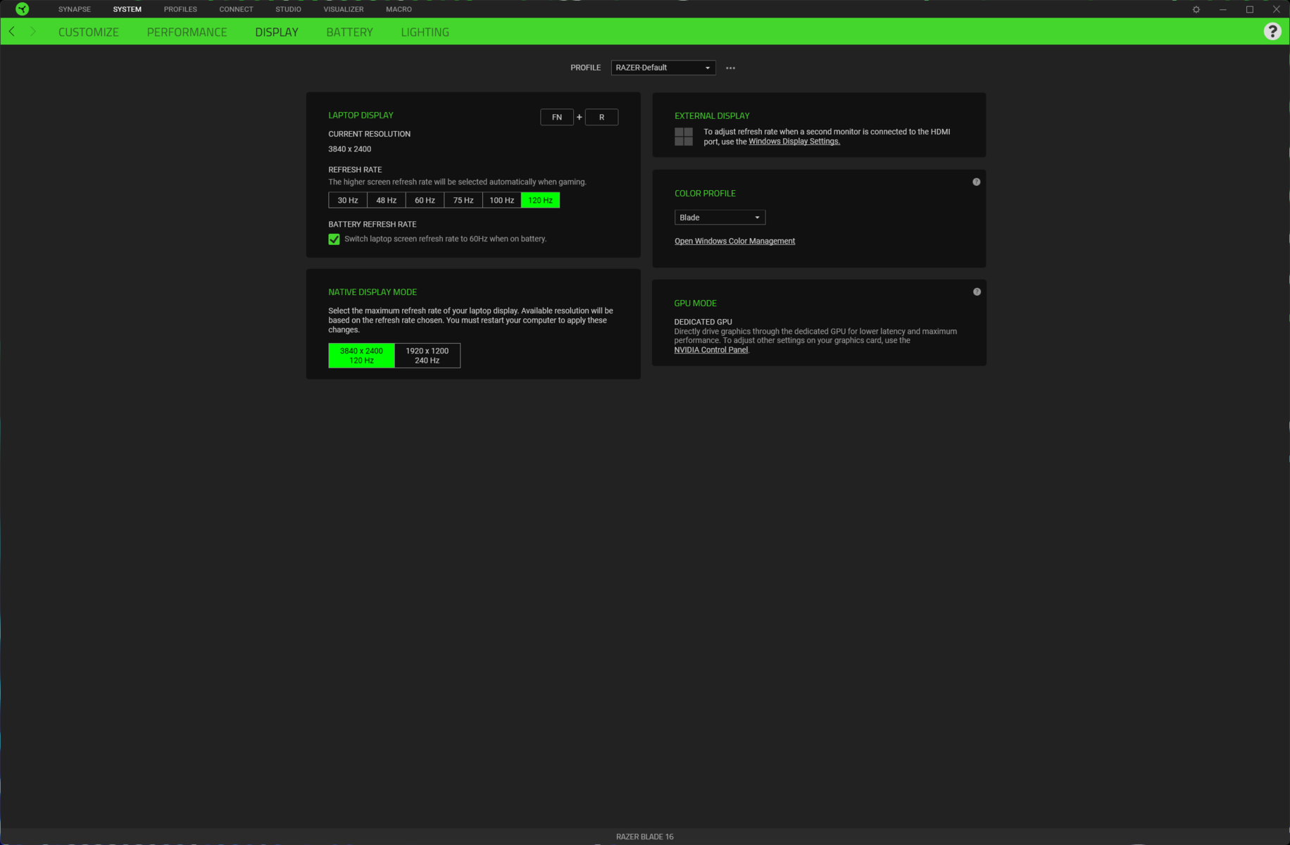The height and width of the screenshot is (845, 1290).
Task: Select 75 Hz refresh rate
Action: [x=463, y=201]
